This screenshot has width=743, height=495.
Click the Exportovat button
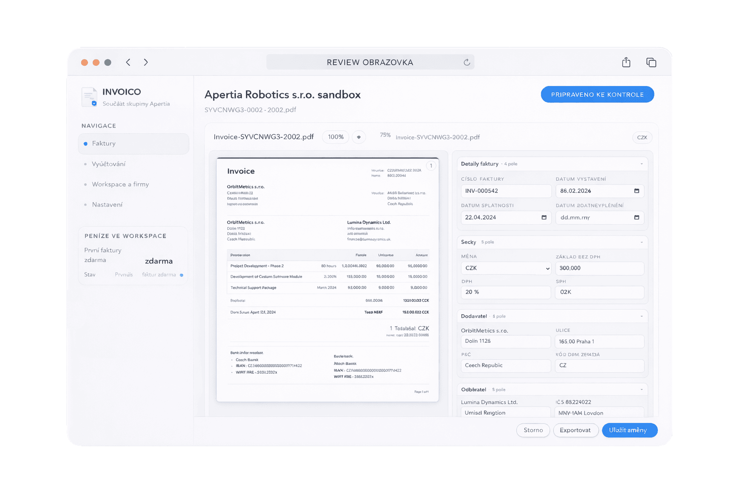(575, 430)
